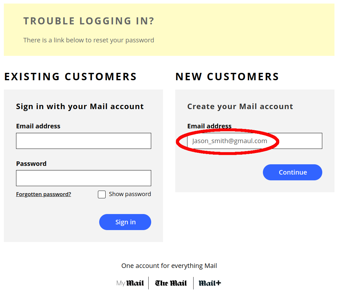Click the One account for everything Mail text
This screenshot has width=338, height=301.
click(x=169, y=265)
